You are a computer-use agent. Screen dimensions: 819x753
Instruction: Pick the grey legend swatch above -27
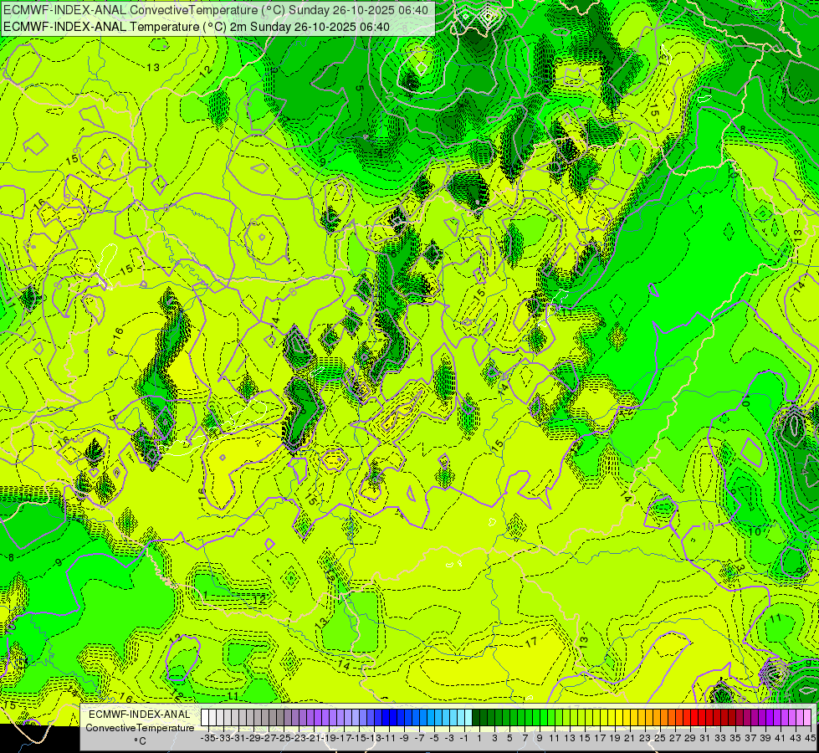point(265,718)
